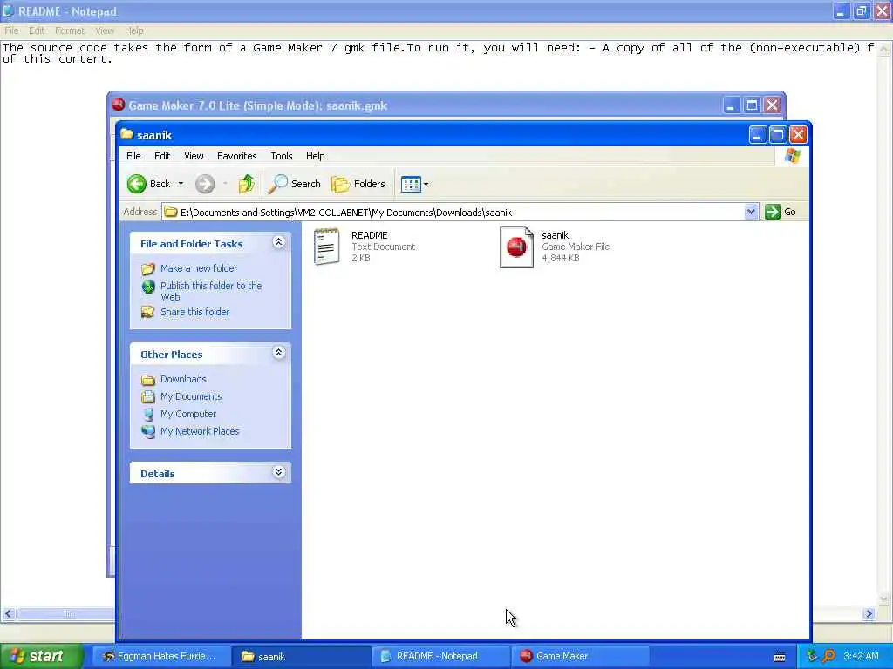Maximize the Game Maker window

752,105
